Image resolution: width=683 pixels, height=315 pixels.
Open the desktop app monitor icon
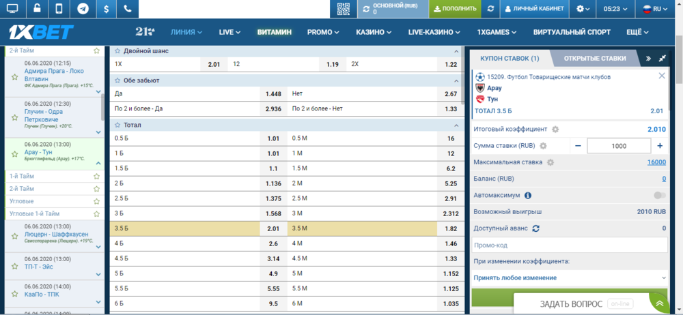[x=13, y=9]
